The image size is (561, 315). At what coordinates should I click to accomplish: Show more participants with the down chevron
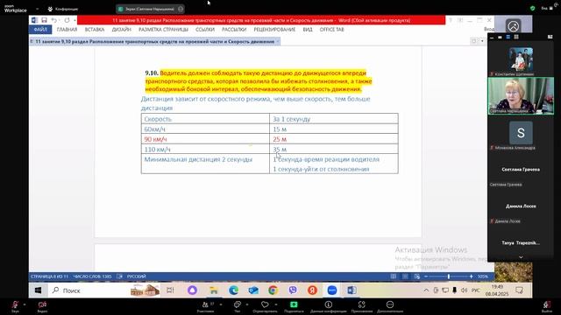coord(521,257)
